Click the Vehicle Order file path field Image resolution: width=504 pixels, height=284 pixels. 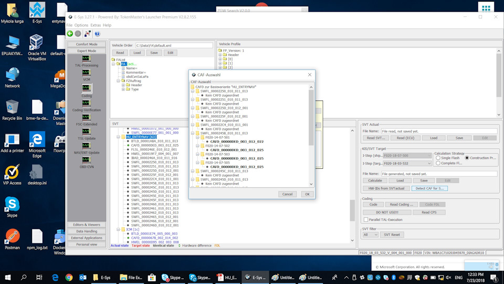pyautogui.click(x=174, y=46)
